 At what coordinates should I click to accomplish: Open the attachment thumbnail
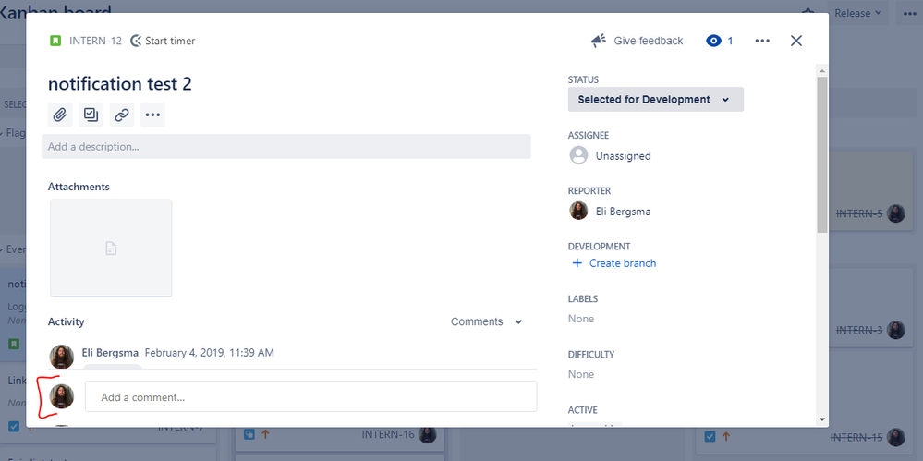[x=111, y=248]
